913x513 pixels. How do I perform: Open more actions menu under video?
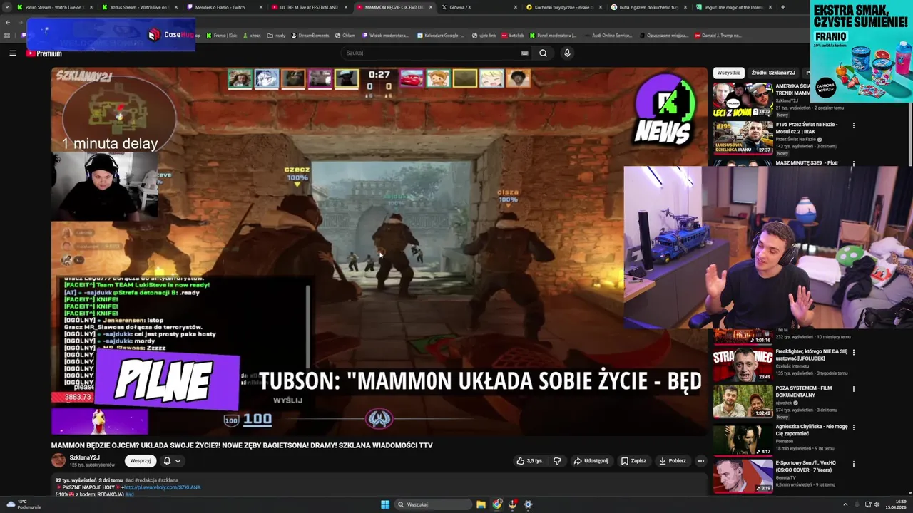point(700,461)
